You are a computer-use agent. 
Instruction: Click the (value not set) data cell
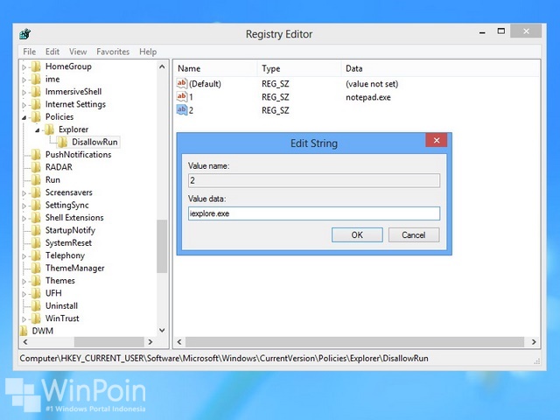(x=372, y=84)
